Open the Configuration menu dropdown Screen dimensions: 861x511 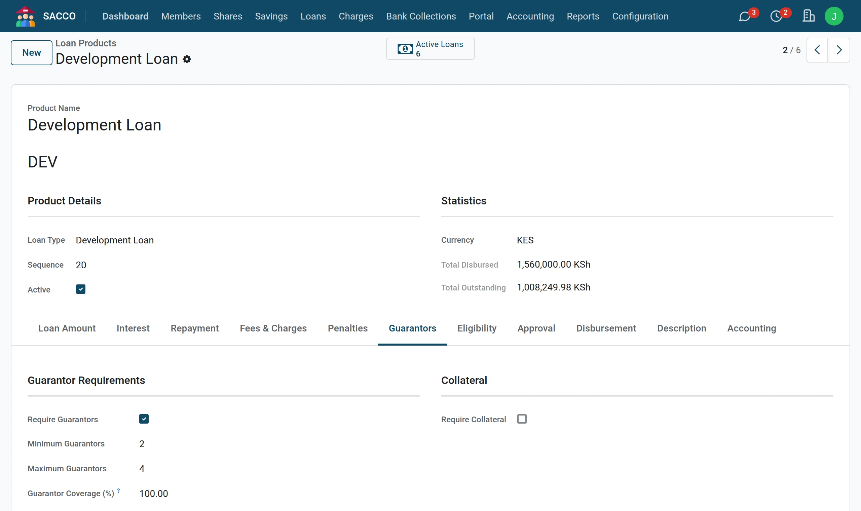640,16
